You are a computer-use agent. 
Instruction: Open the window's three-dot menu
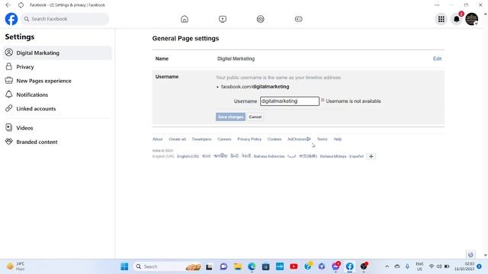pos(437,5)
